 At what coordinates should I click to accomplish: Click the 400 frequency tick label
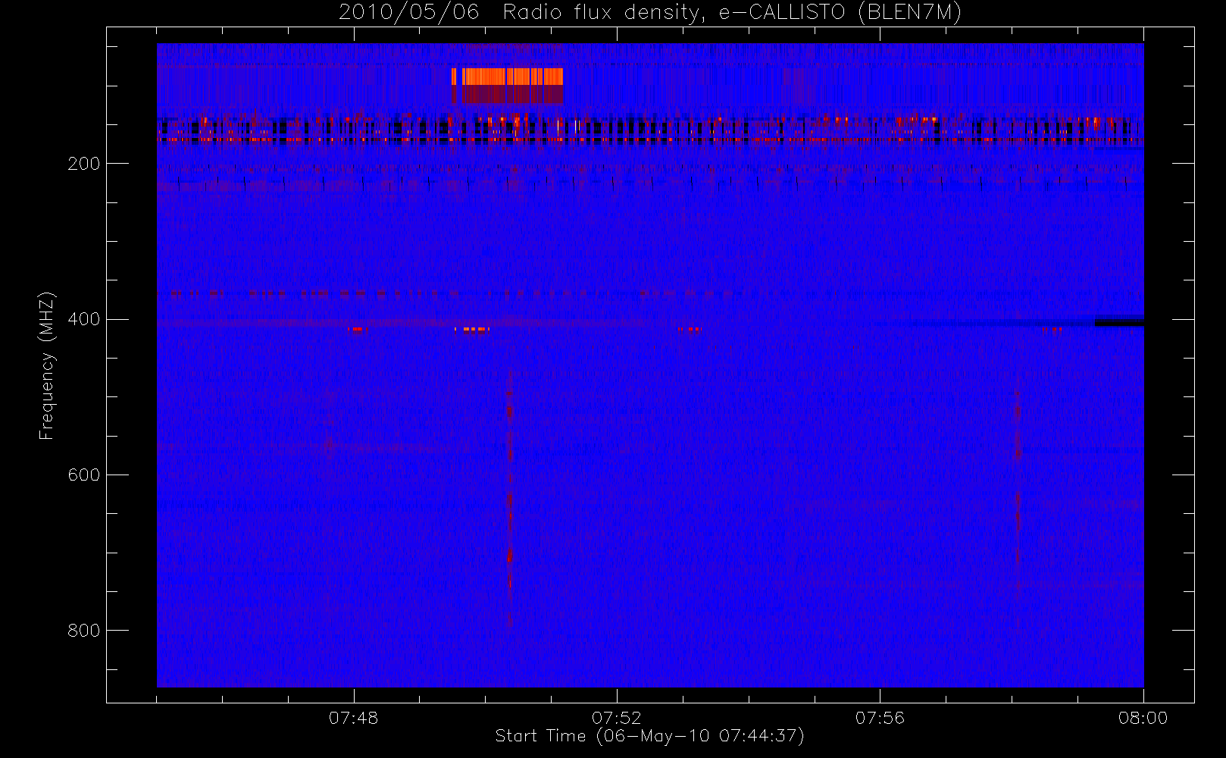[83, 319]
